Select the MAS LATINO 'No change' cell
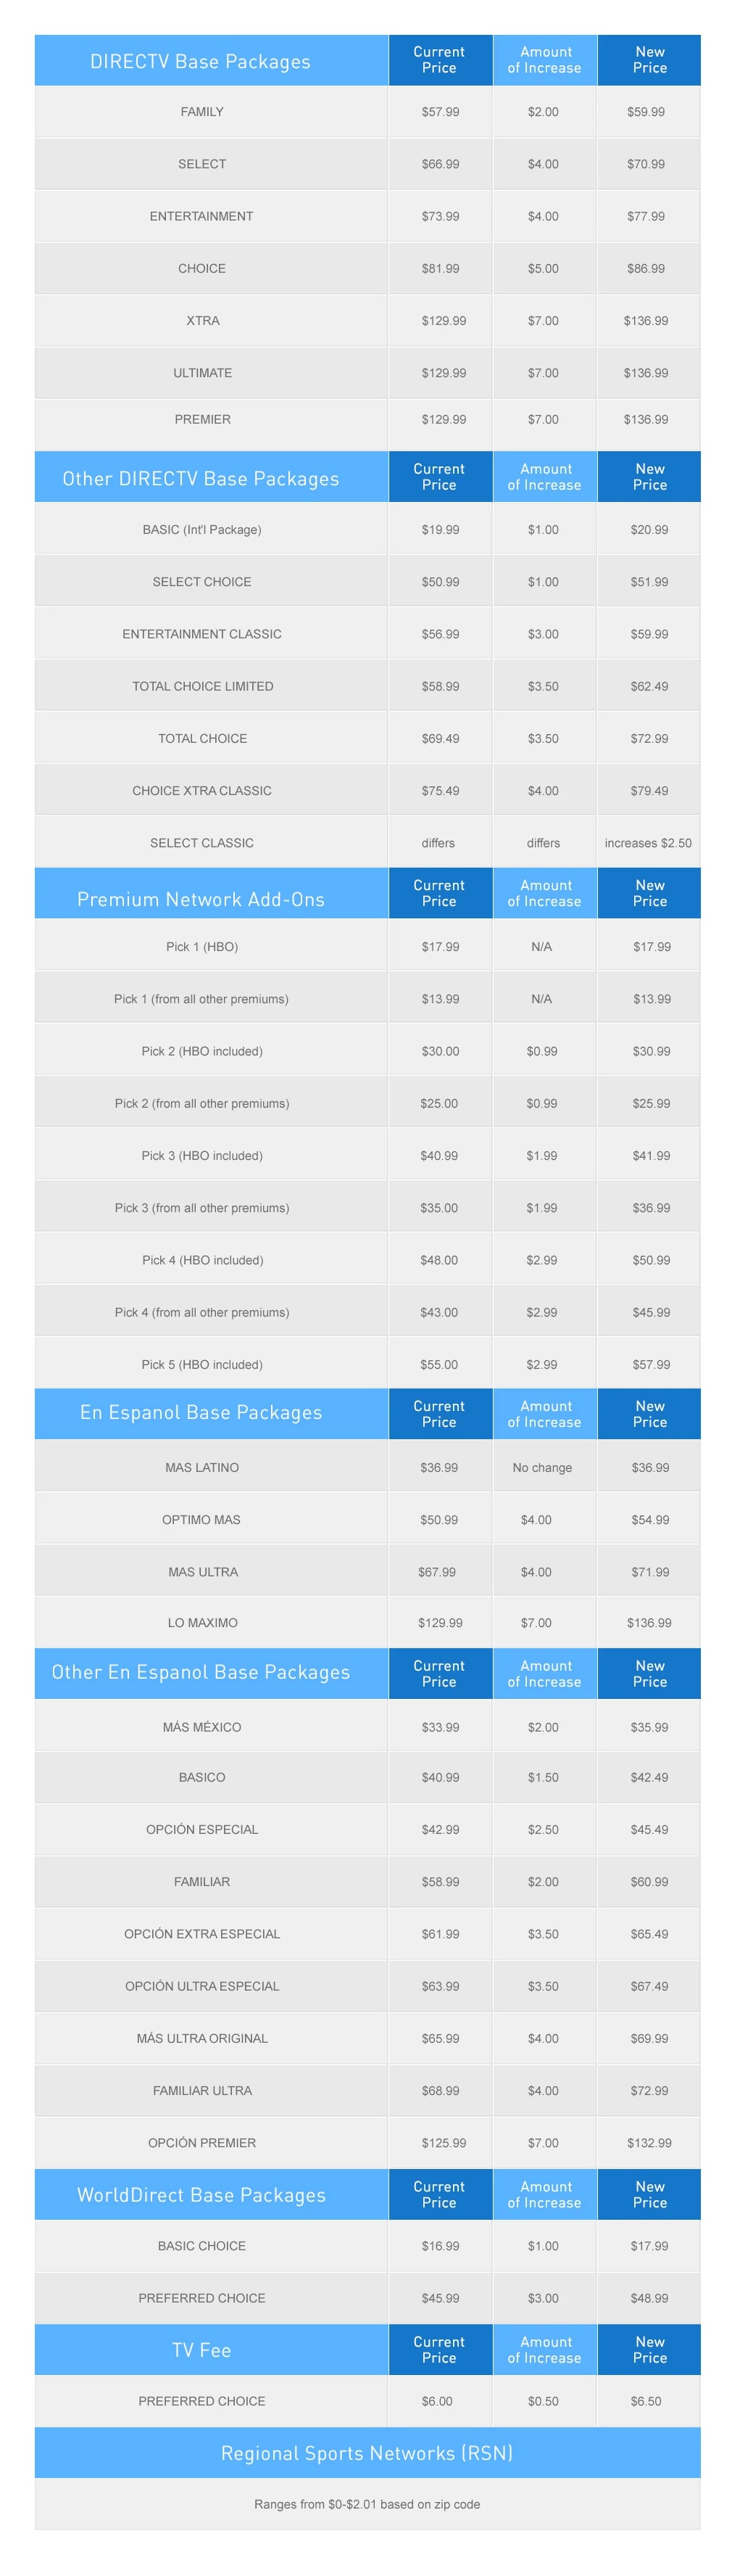 pos(542,1468)
